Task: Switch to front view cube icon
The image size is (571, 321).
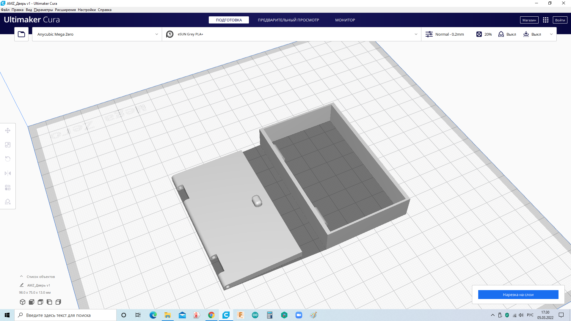Action: (32, 302)
